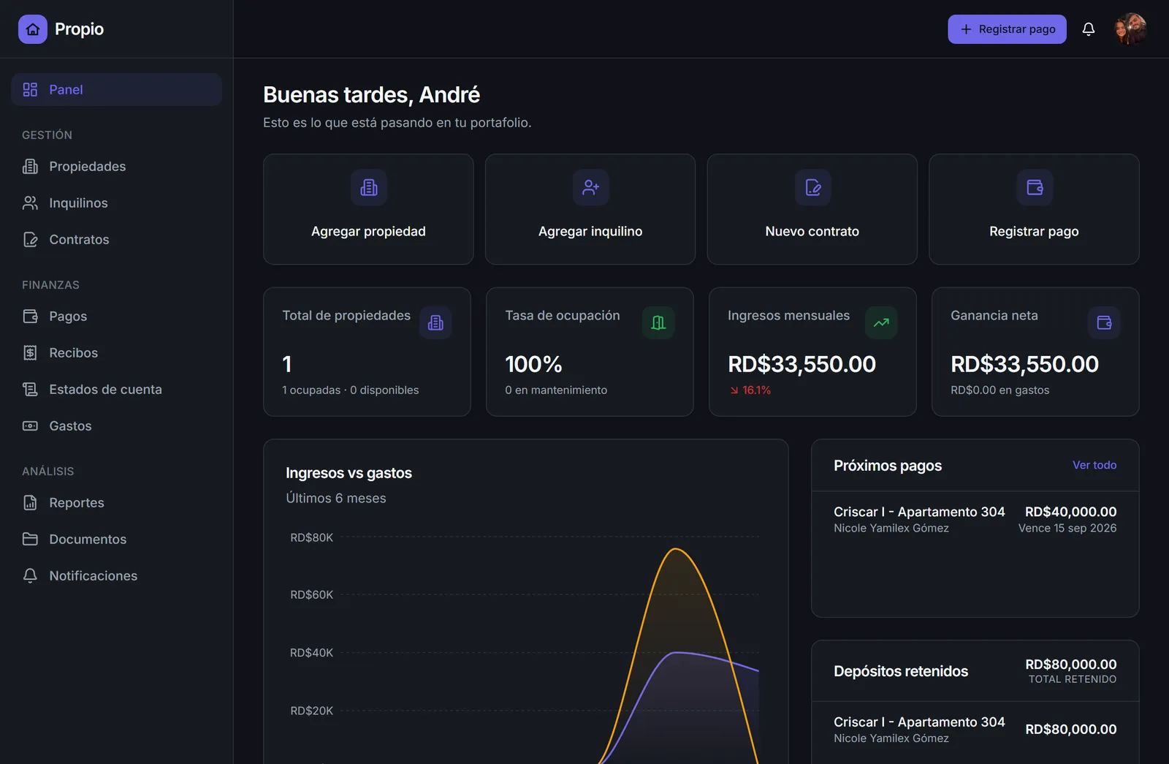Click the Pagos wallet icon in sidebar
The height and width of the screenshot is (764, 1169).
click(x=30, y=317)
